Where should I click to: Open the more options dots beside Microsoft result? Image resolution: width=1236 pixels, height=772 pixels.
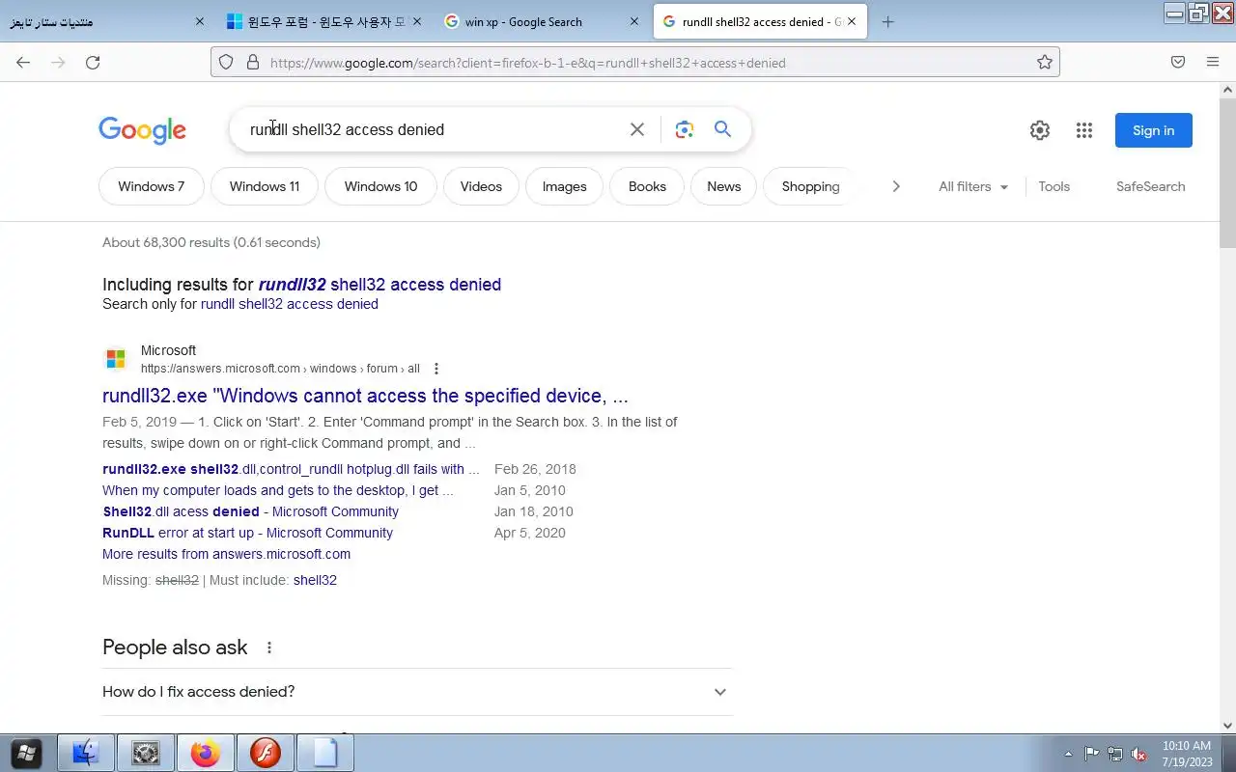click(x=436, y=369)
